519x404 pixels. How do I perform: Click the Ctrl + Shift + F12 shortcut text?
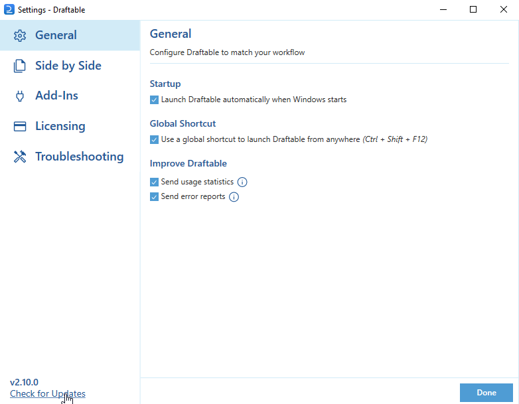[395, 139]
